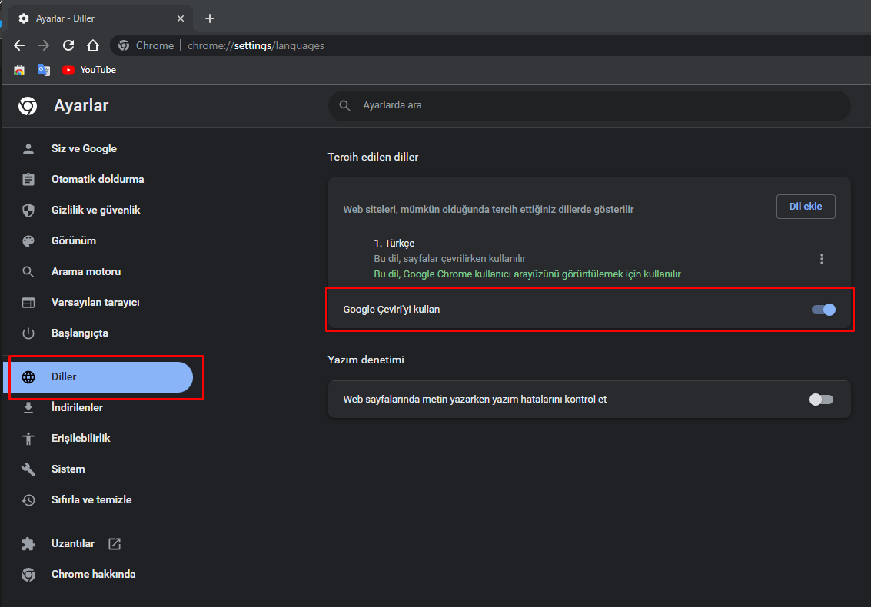871x607 pixels.
Task: Select the Ayarlar - Diller browser tab
Action: click(101, 18)
